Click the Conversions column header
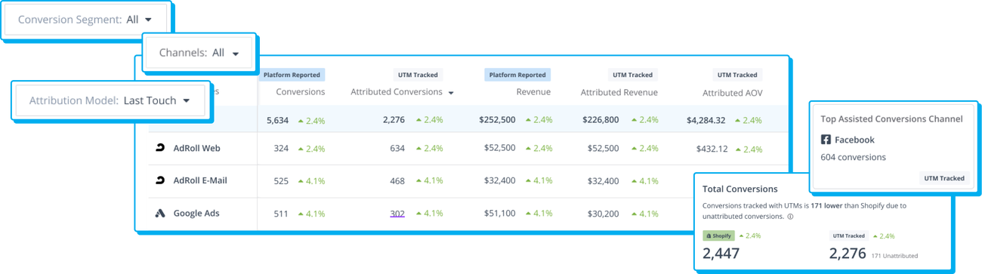Screen dimensions: 982x274 [301, 92]
